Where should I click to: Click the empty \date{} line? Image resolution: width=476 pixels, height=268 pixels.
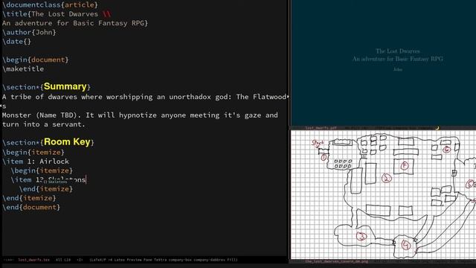coord(16,42)
